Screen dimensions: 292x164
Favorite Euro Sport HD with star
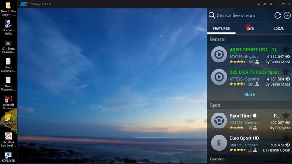[286, 138]
